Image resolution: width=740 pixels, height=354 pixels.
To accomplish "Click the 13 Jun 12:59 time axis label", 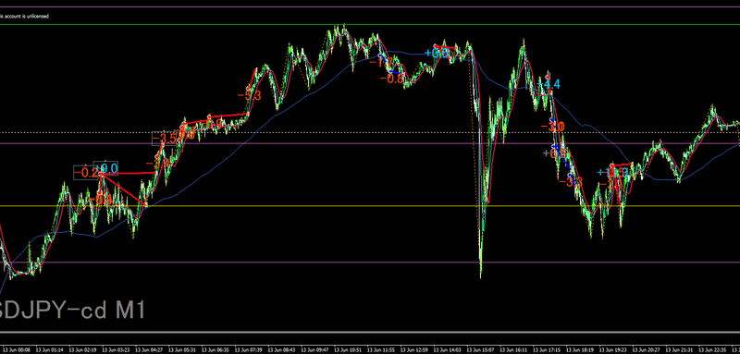I will coord(415,350).
